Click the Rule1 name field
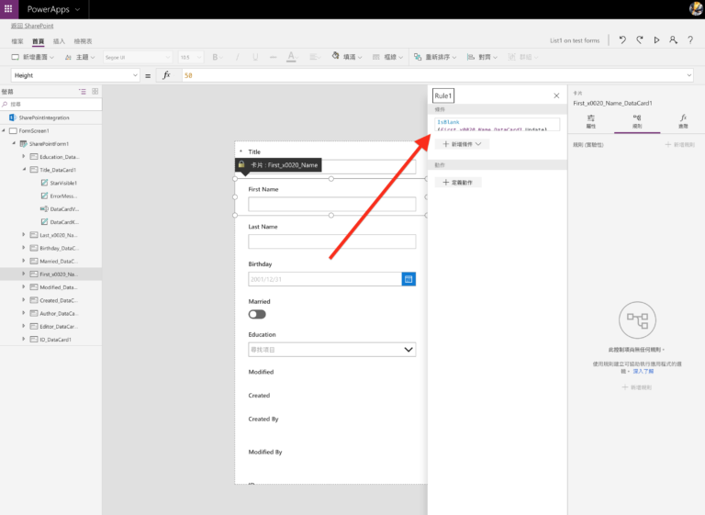Image resolution: width=705 pixels, height=515 pixels. coord(442,95)
